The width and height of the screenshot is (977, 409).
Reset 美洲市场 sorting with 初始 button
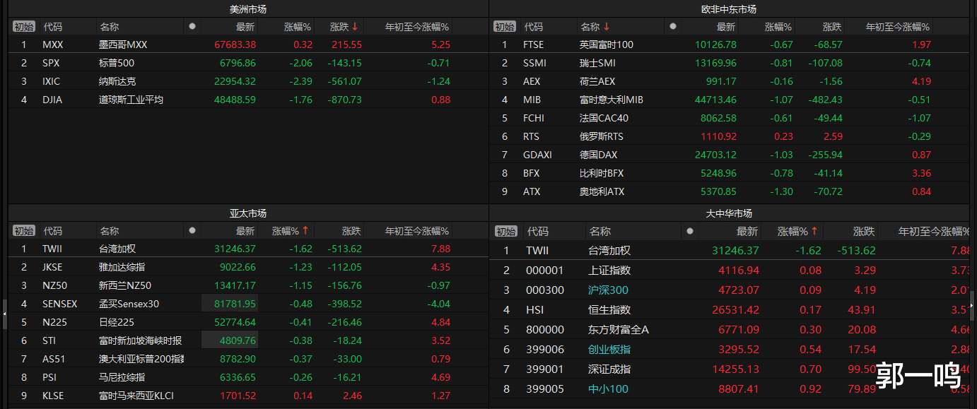click(23, 27)
